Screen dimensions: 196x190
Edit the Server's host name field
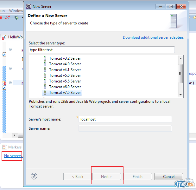pyautogui.click(x=125, y=119)
